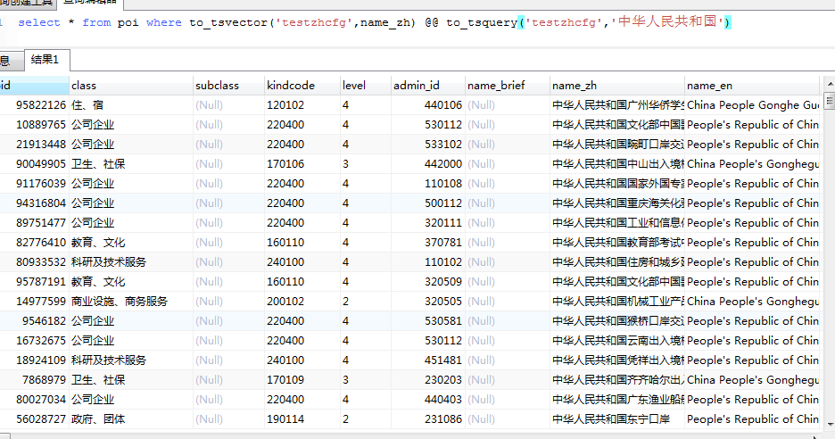Click class cell 政府、团体
835x439 pixels.
pos(131,419)
